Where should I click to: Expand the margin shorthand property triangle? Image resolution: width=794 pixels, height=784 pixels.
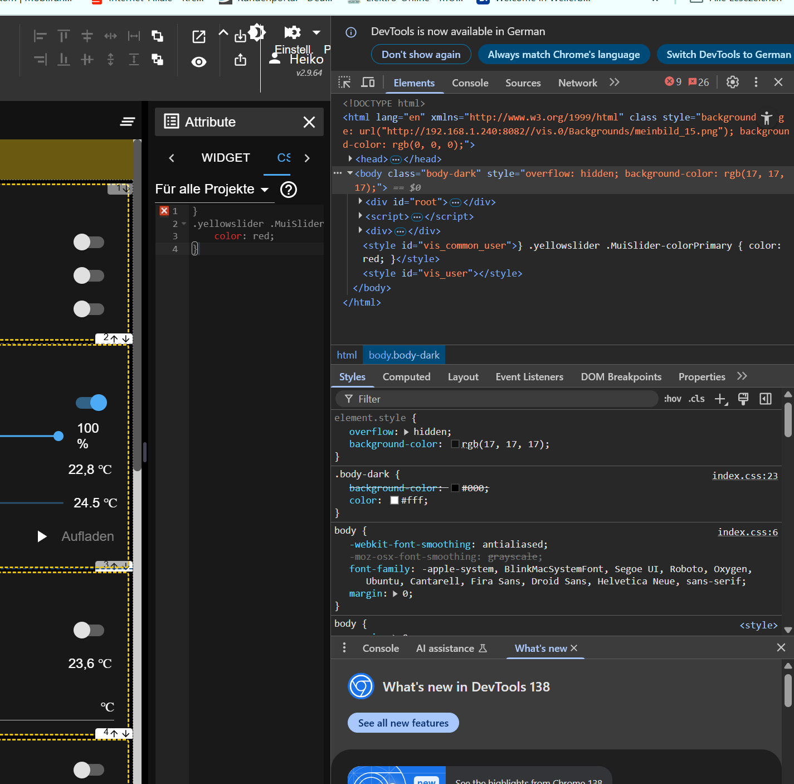tap(395, 594)
